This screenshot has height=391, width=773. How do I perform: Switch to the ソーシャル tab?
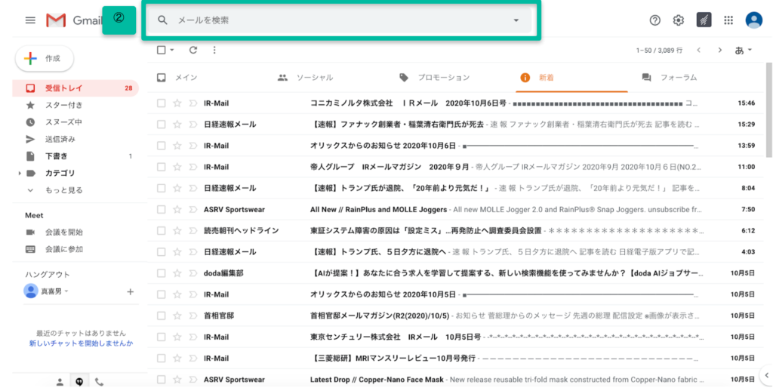click(x=314, y=77)
